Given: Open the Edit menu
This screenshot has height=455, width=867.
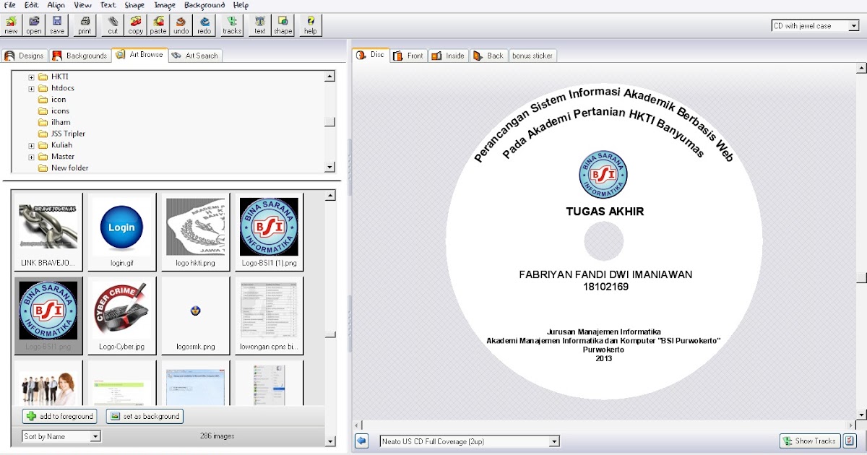Looking at the screenshot, I should click(30, 5).
